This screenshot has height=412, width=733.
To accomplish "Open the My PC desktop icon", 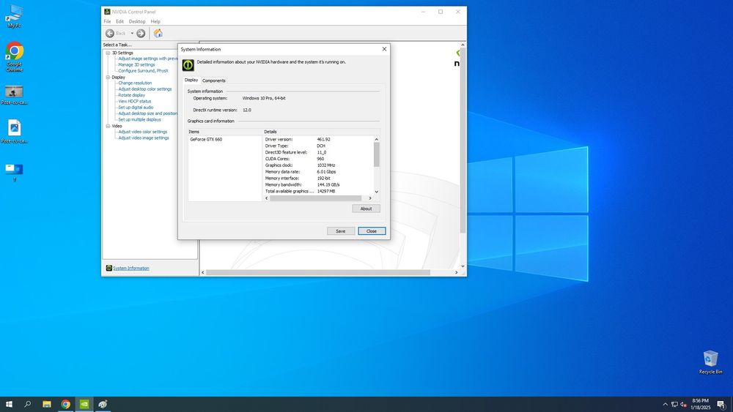I will click(14, 16).
